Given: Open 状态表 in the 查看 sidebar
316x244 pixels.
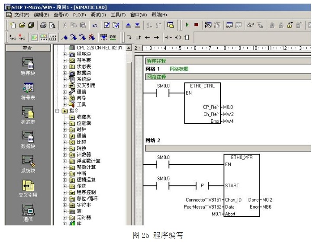Looking at the screenshot, I should (28, 115).
